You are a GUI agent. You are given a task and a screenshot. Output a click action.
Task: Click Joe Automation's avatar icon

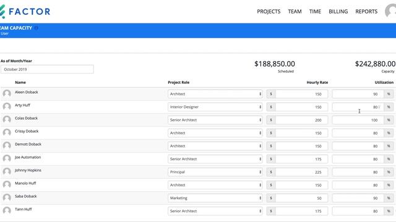click(7, 158)
